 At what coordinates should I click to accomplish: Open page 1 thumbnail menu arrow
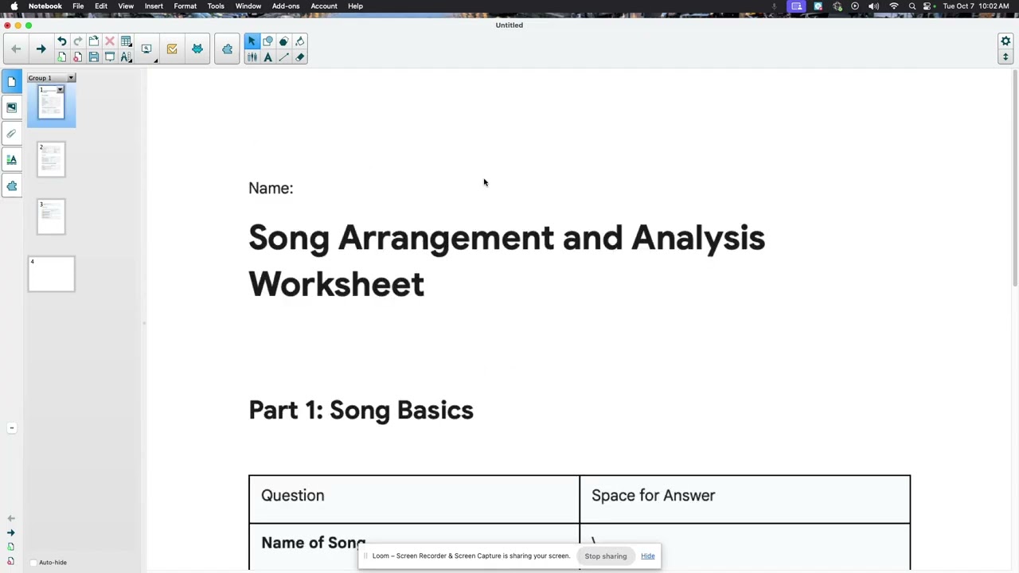[x=60, y=90]
